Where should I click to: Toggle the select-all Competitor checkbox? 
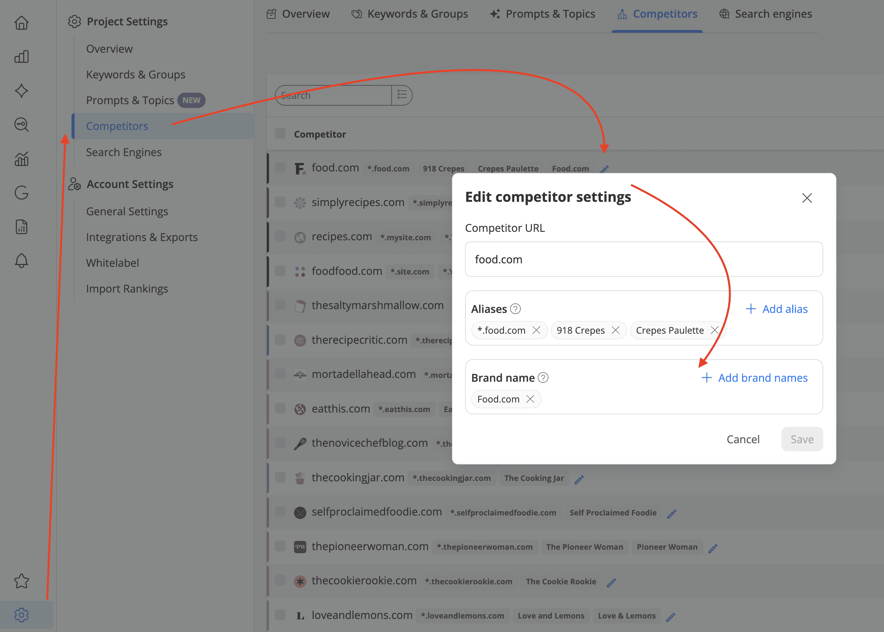[x=280, y=133]
